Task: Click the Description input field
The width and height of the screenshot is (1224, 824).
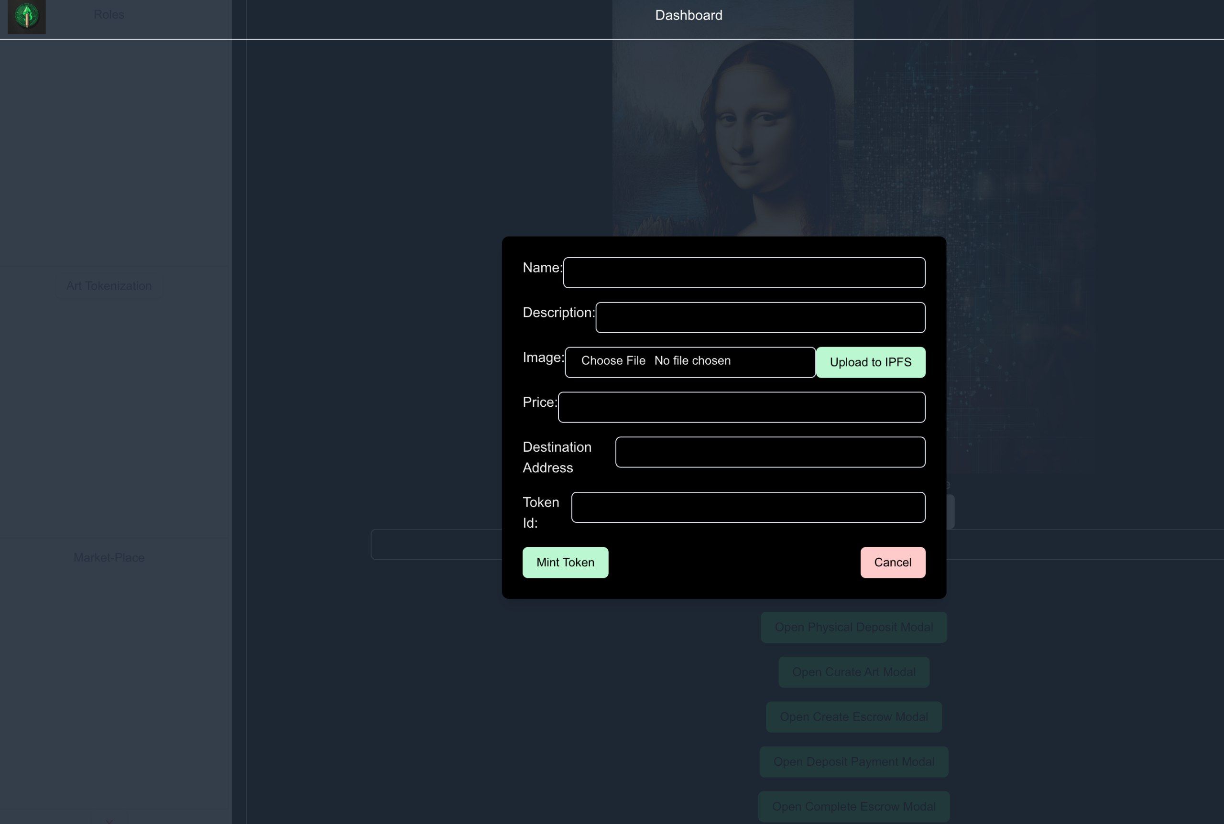Action: (x=761, y=316)
